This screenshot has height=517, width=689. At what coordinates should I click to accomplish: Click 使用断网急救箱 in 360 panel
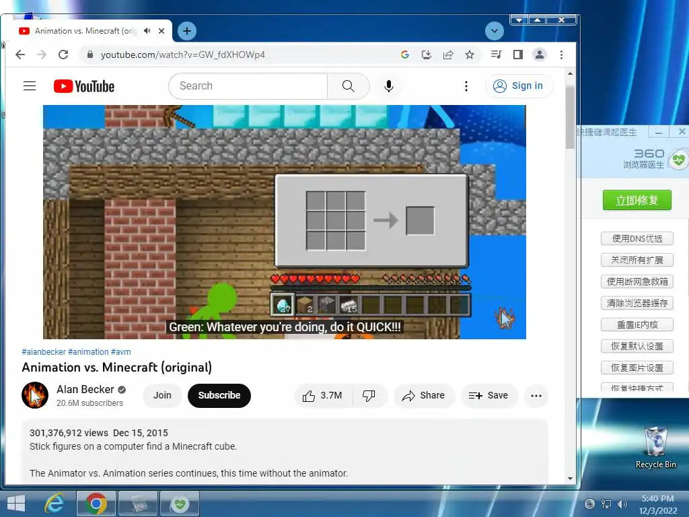[637, 282]
